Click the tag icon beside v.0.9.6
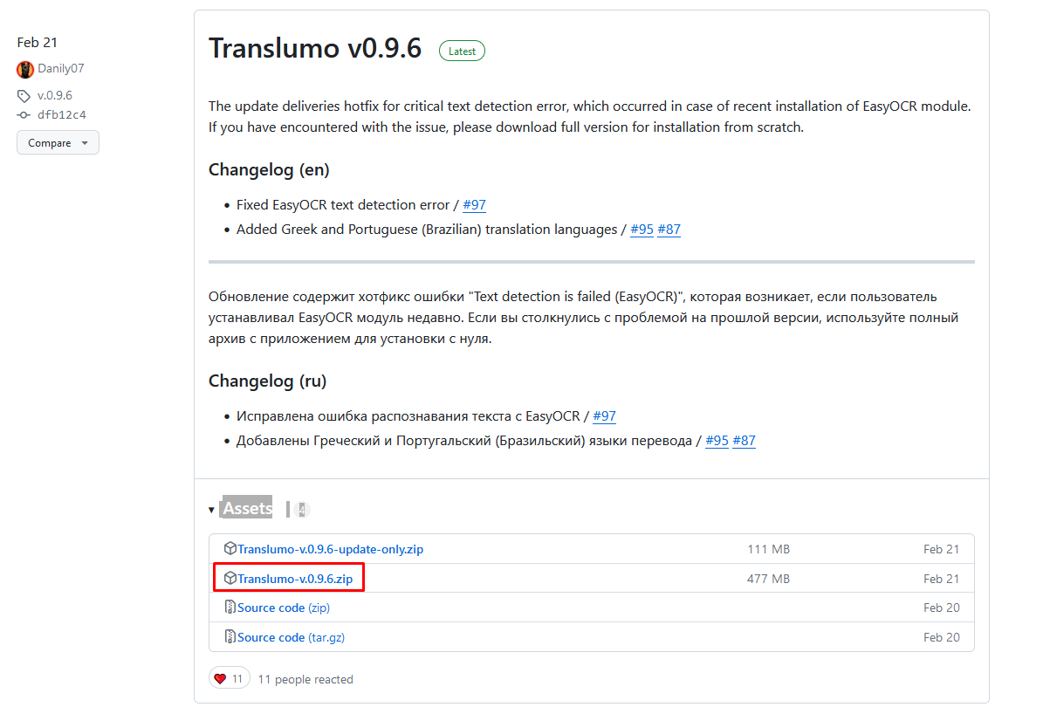This screenshot has height=714, width=1050. (24, 96)
